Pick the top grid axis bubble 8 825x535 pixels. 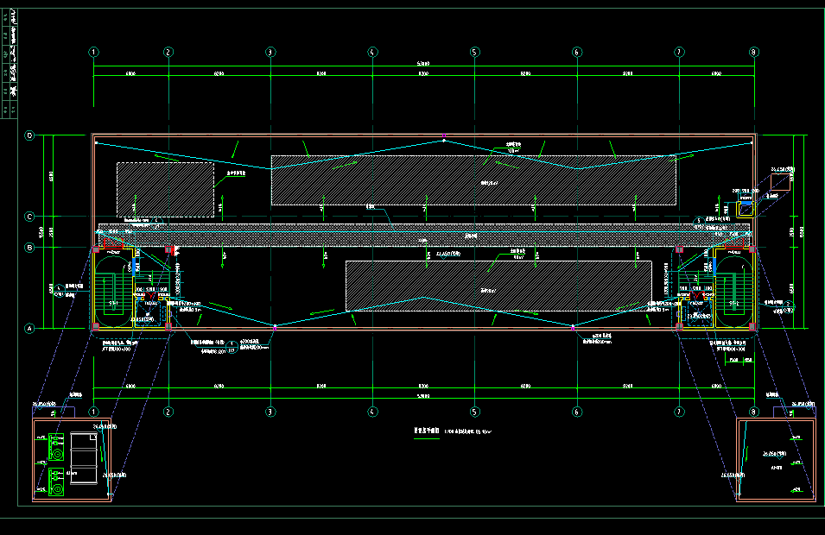[x=753, y=52]
